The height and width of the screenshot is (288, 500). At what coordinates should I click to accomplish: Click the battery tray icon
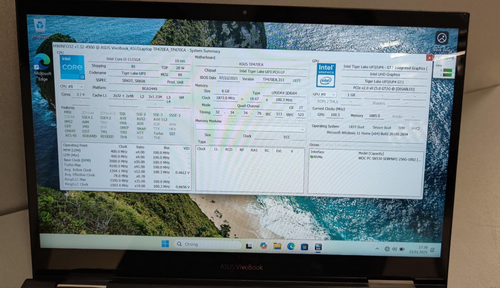(402, 249)
